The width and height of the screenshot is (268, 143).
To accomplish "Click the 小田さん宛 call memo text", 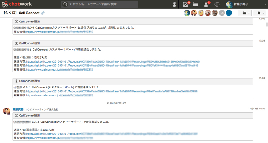I will [x=47, y=130].
